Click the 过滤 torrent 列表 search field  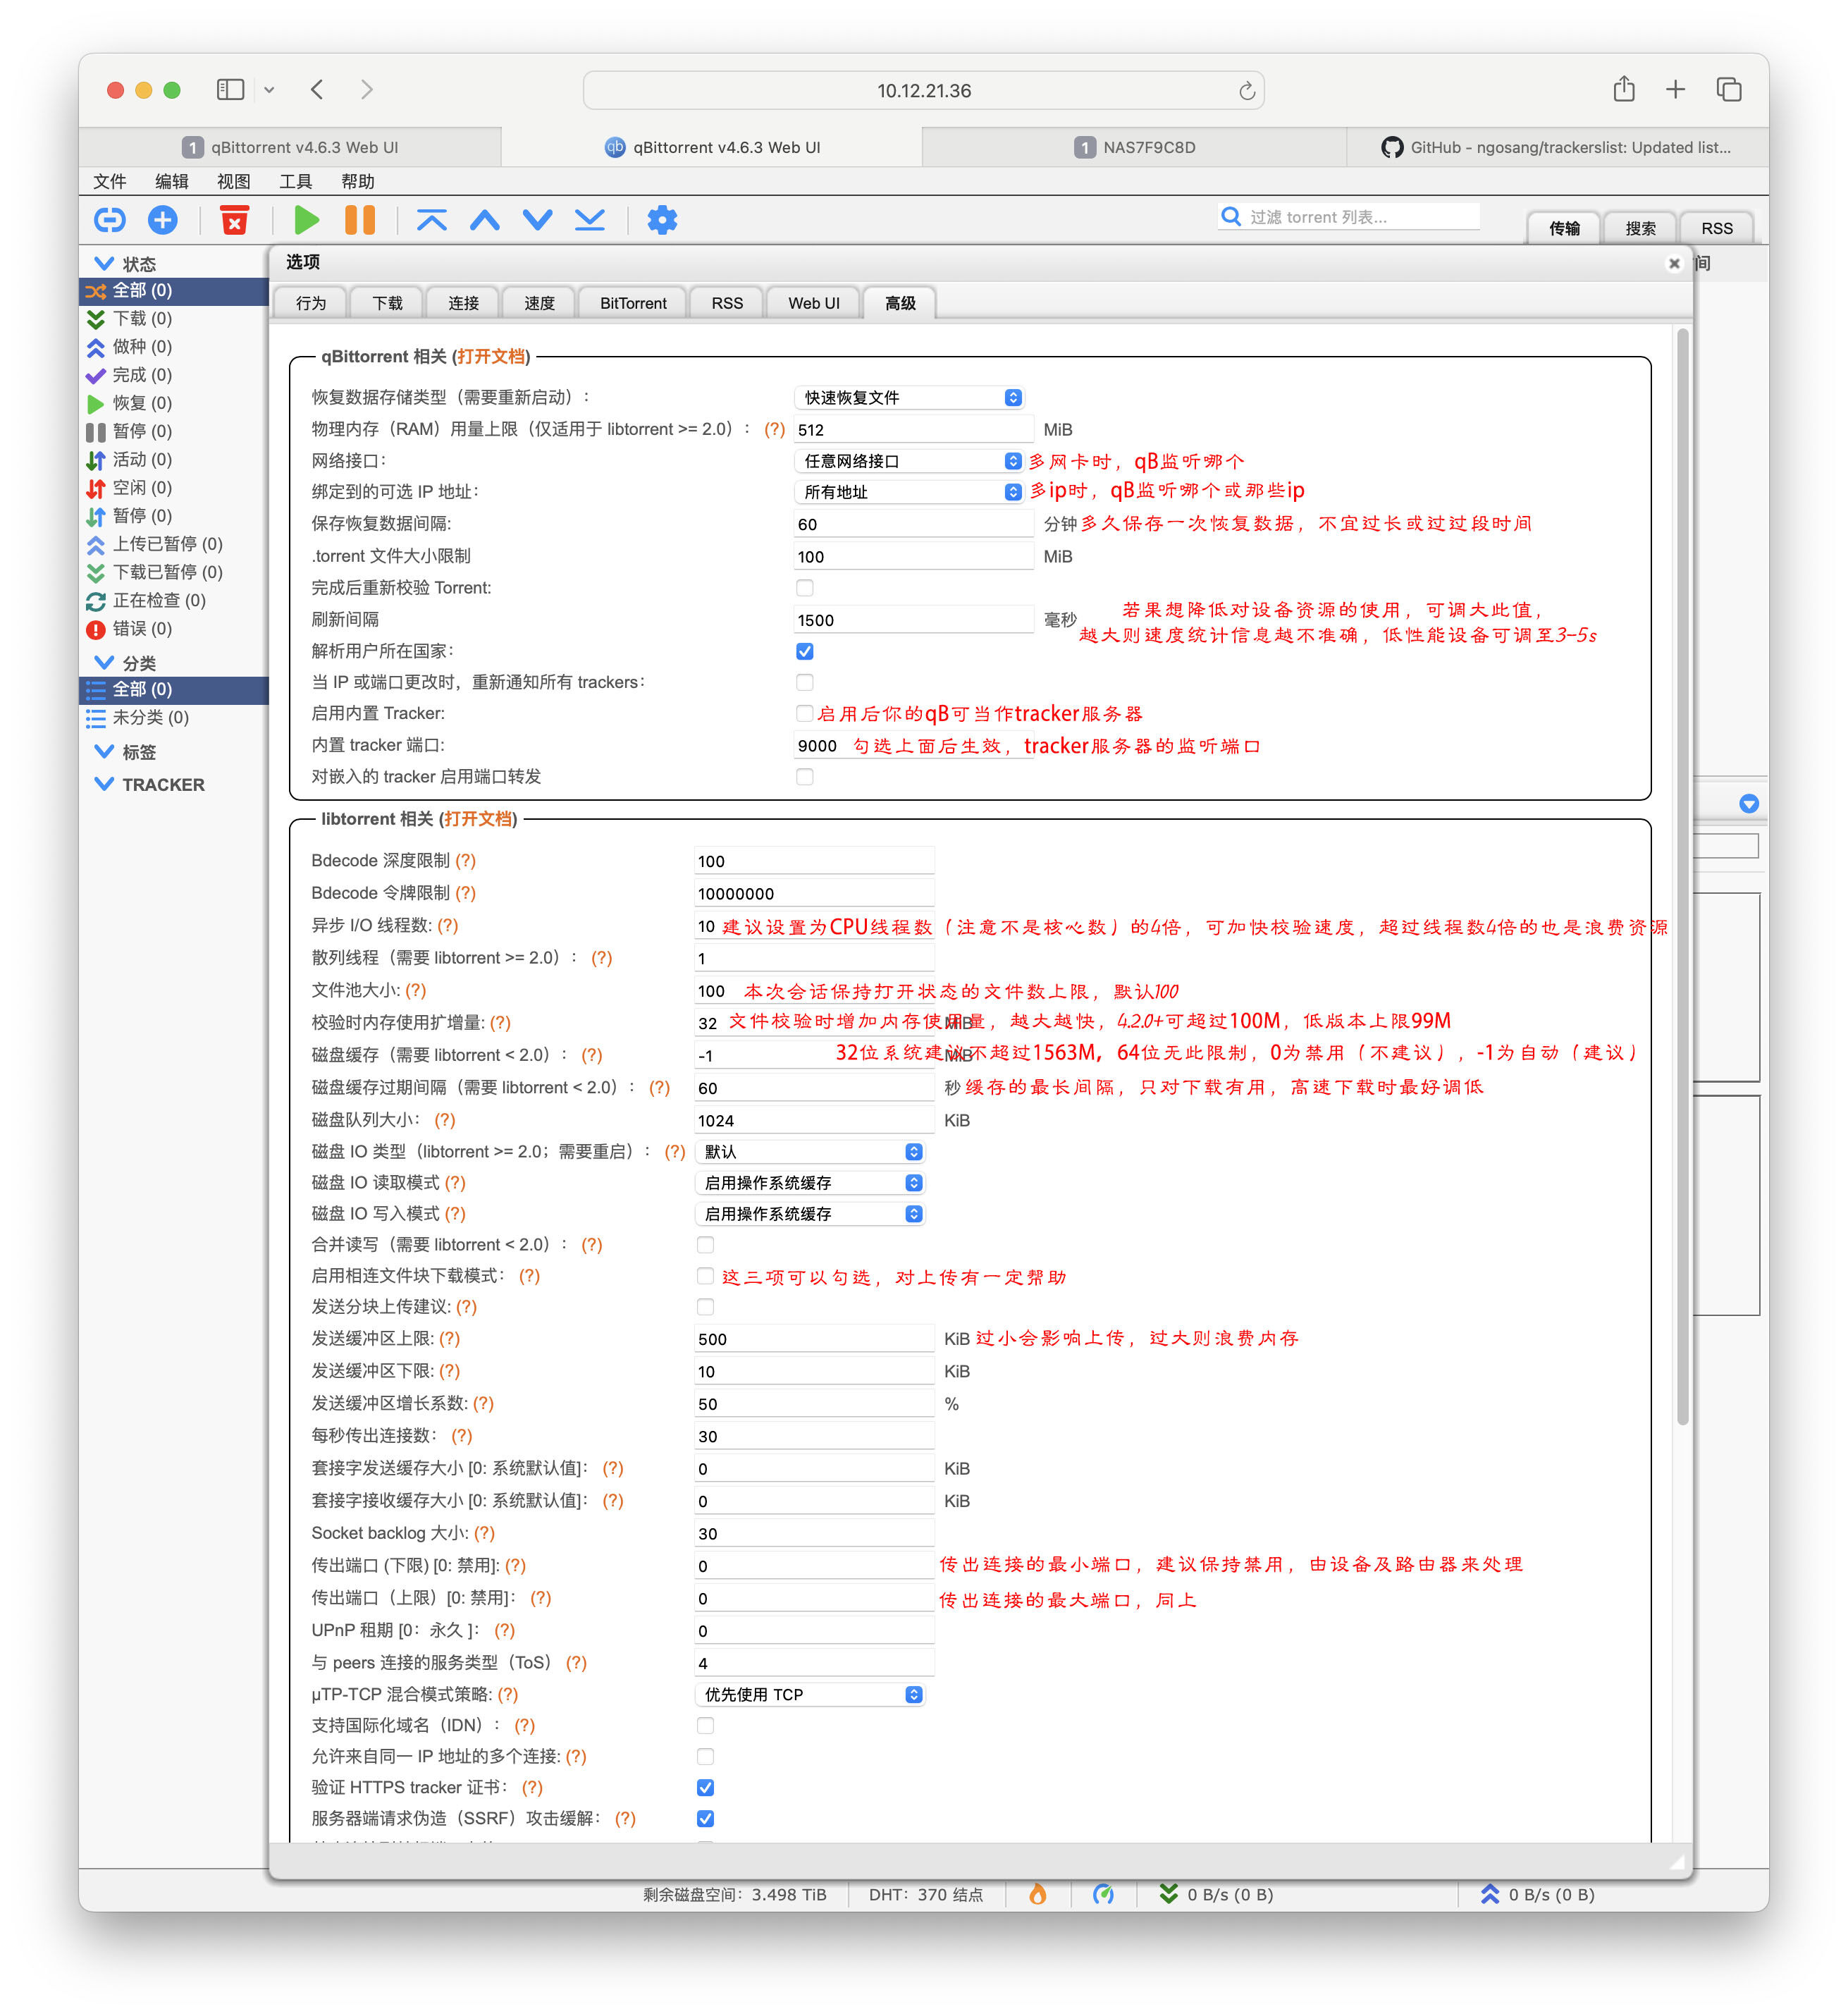click(1362, 217)
